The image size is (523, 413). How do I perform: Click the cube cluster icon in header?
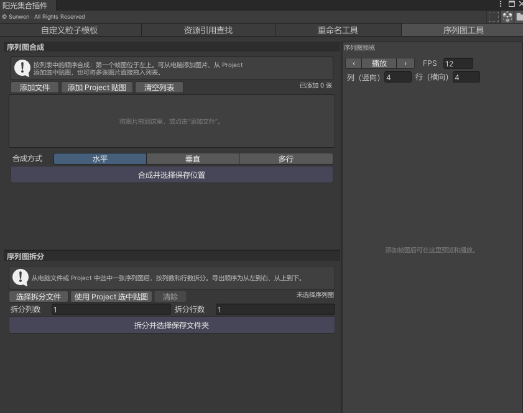[507, 17]
